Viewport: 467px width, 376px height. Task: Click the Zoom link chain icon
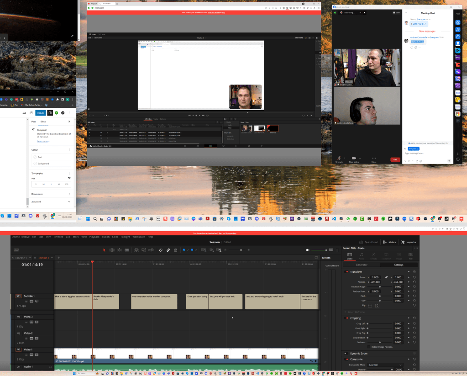click(x=386, y=277)
